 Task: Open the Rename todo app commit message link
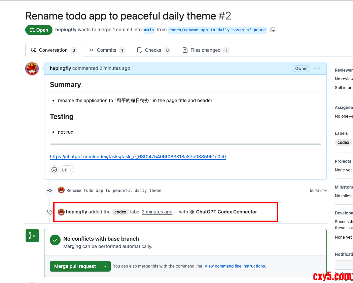click(114, 191)
